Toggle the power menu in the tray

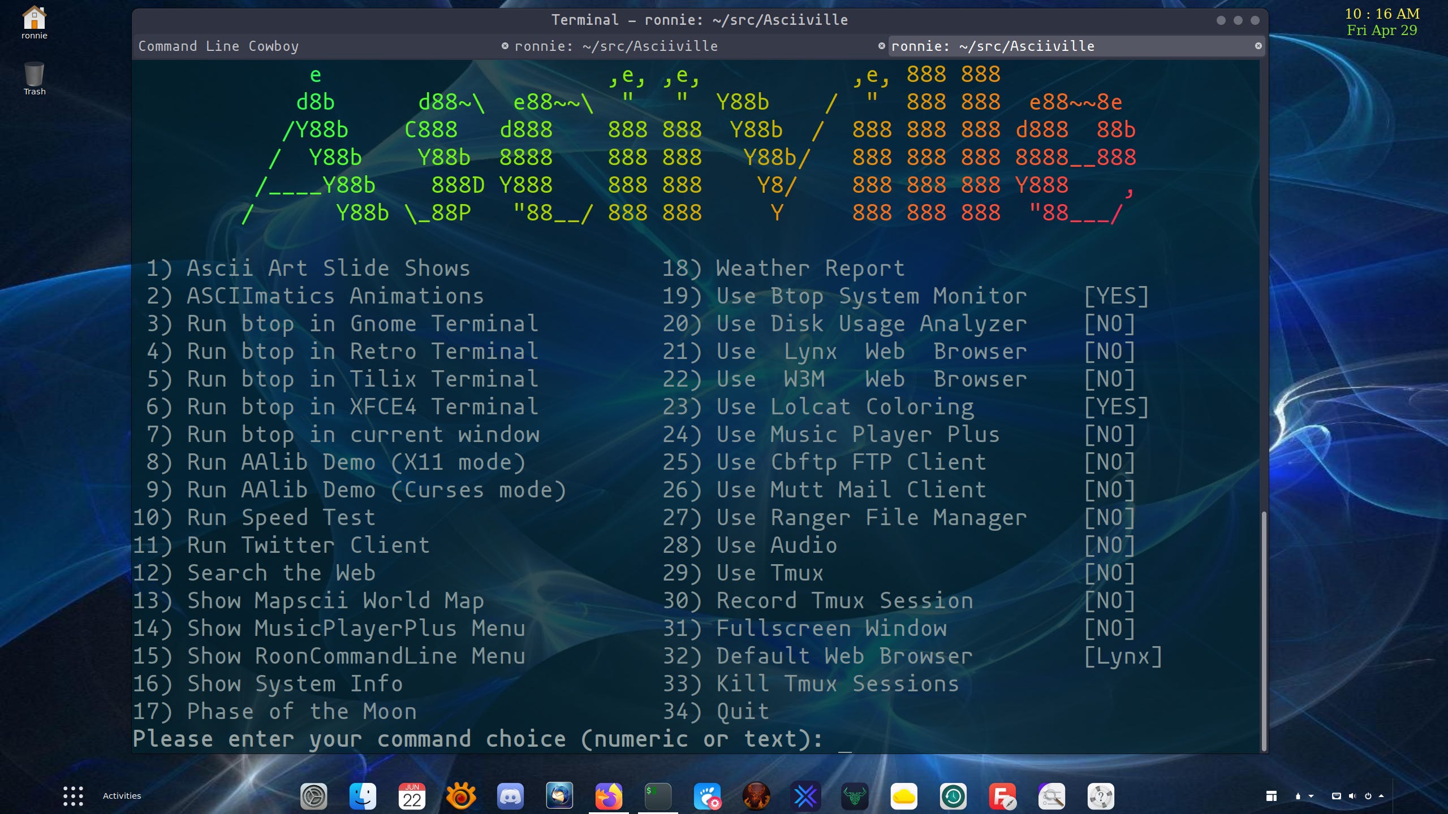1368,796
